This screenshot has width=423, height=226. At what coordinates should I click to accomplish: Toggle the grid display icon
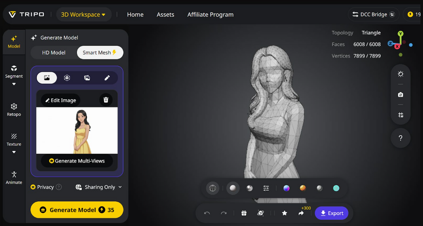401,115
